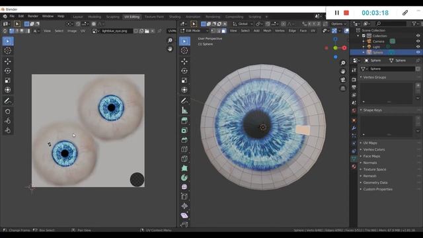Image resolution: width=423 pixels, height=238 pixels.
Task: Open the Mesh menu in 3D viewport
Action: click(x=267, y=31)
